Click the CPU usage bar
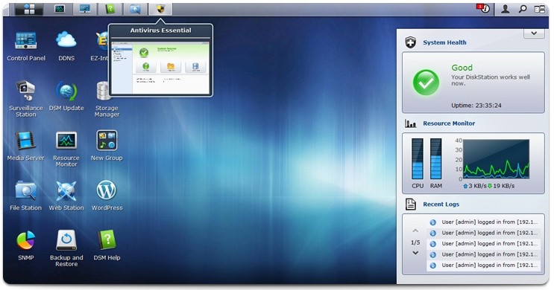Viewport: 554px width, 290px height. coord(418,159)
